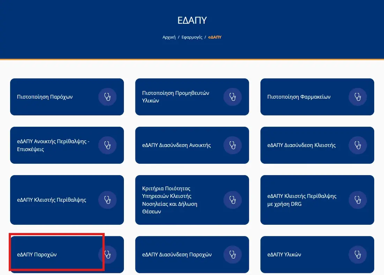Open the εΔΑΠΥ Διασύνδεση Ανοικτής card
Viewport: 384px width, 275px height.
tap(192, 145)
